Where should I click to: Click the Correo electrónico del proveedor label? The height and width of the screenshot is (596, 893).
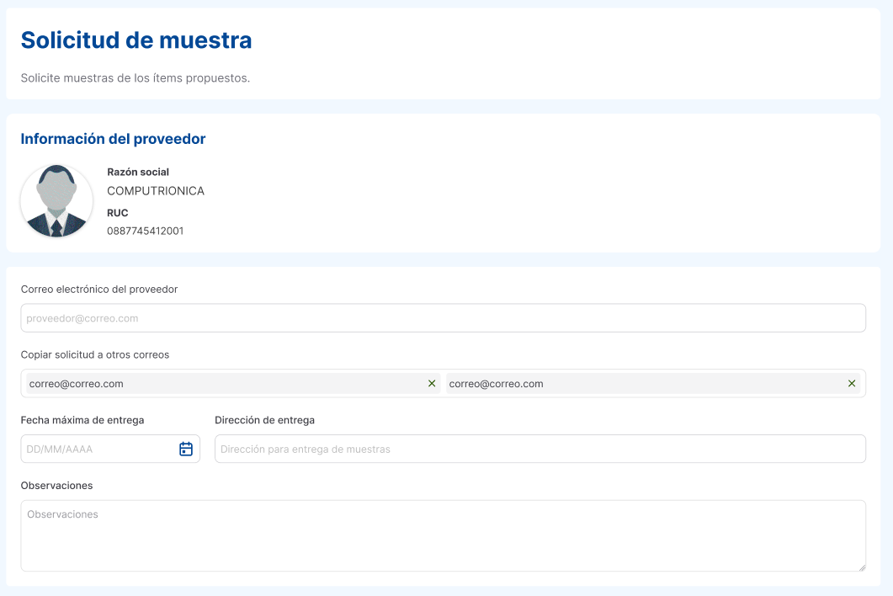[98, 289]
